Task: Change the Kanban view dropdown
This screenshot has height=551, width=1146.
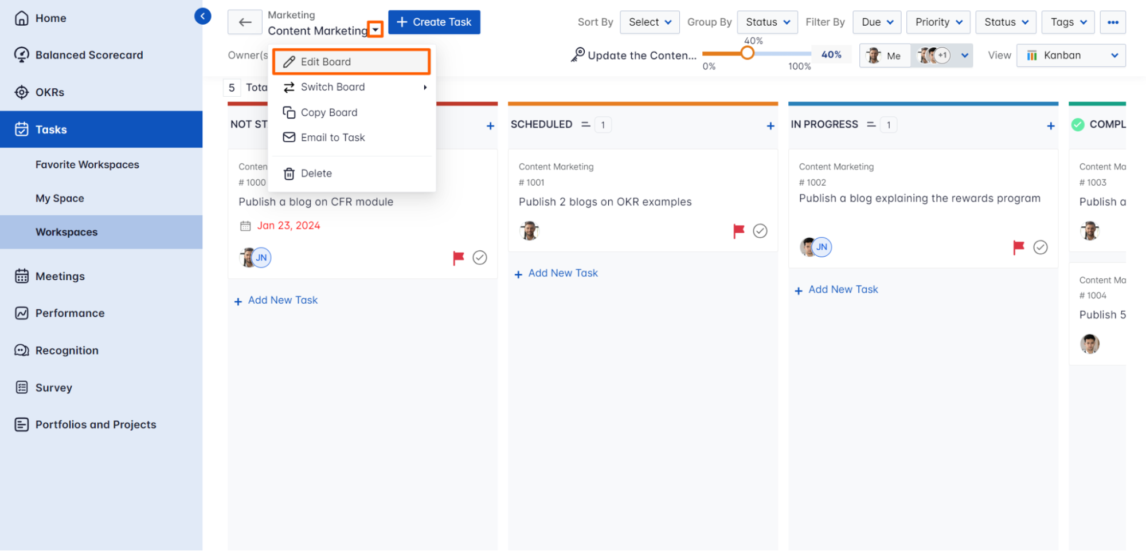Action: click(x=1070, y=55)
